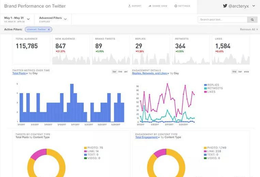Open the @arcteryx account dropdown
The image size is (260, 177).
(254, 6)
